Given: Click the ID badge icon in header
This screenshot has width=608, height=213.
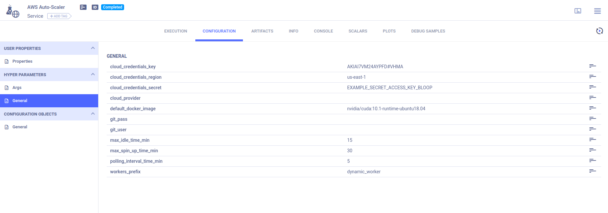Looking at the screenshot, I should click(x=95, y=7).
